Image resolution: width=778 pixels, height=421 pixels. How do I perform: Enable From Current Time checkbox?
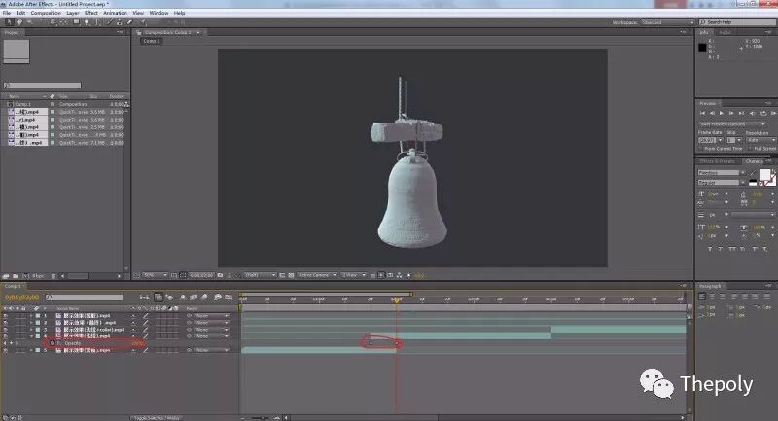(x=700, y=148)
